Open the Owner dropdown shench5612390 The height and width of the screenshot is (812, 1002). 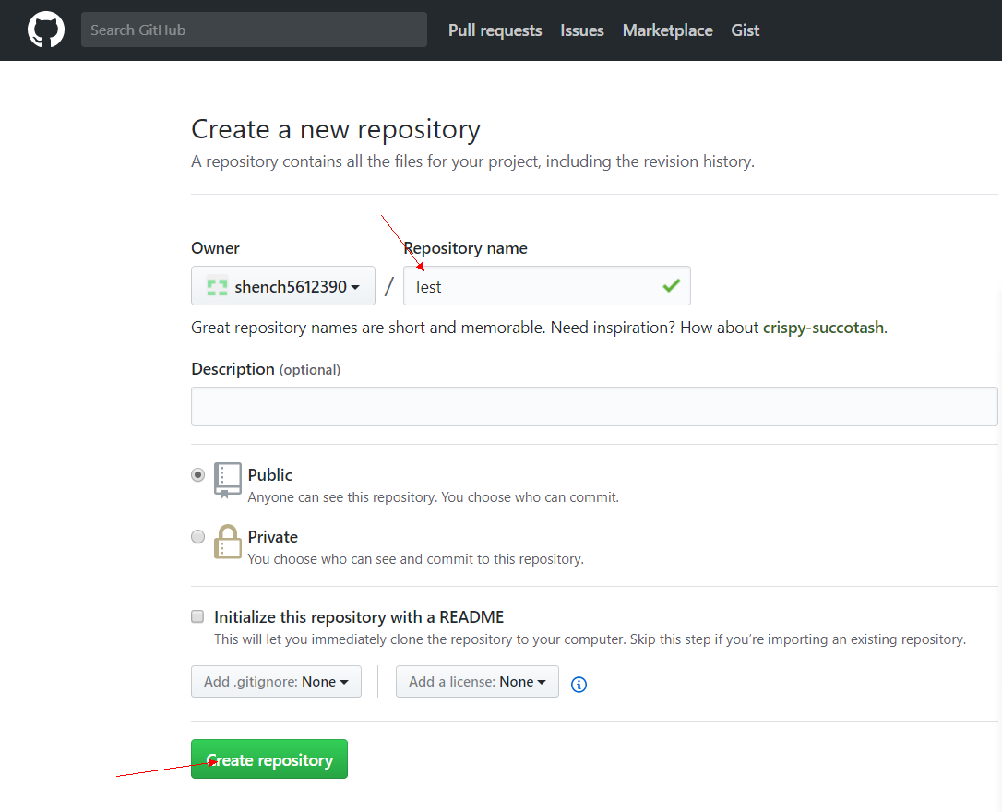click(x=283, y=285)
